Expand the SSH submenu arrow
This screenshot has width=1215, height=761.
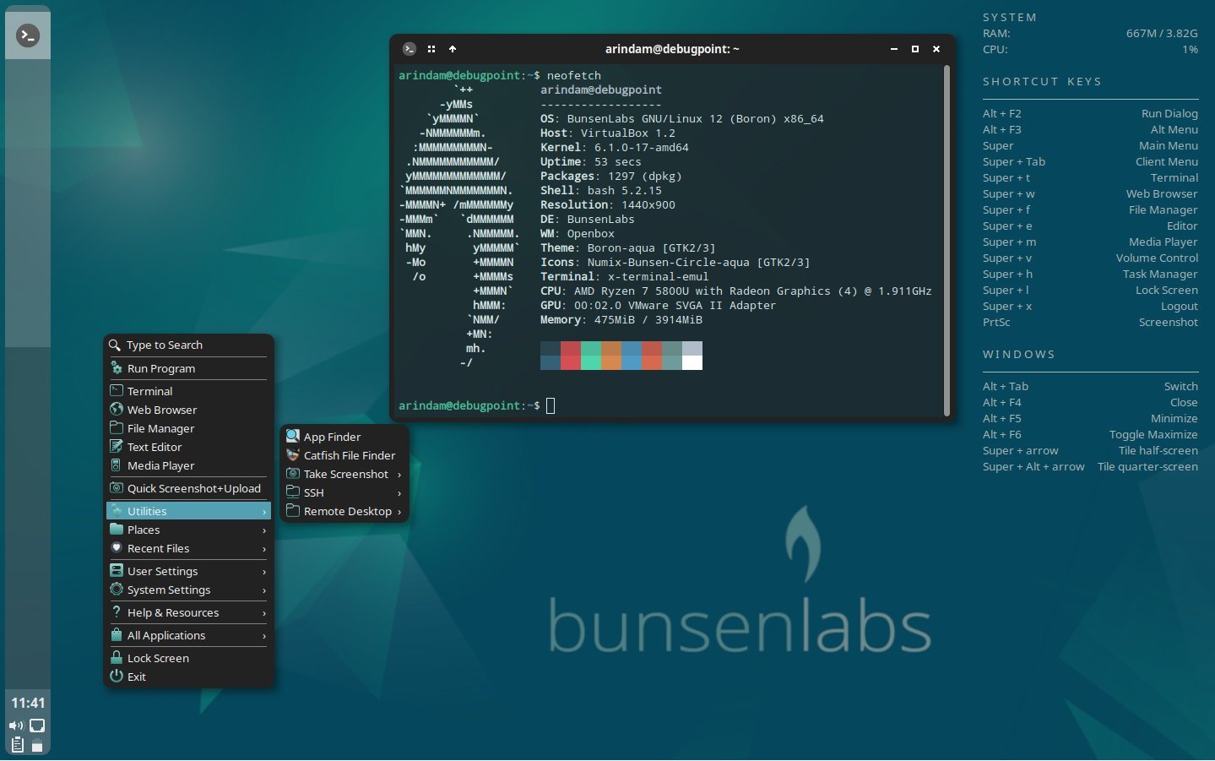tap(399, 492)
